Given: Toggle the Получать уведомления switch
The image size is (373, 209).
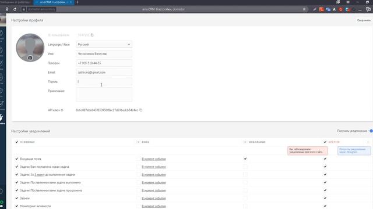Looking at the screenshot, I should pyautogui.click(x=371, y=131).
